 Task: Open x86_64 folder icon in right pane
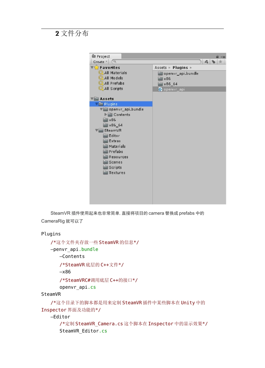point(160,84)
